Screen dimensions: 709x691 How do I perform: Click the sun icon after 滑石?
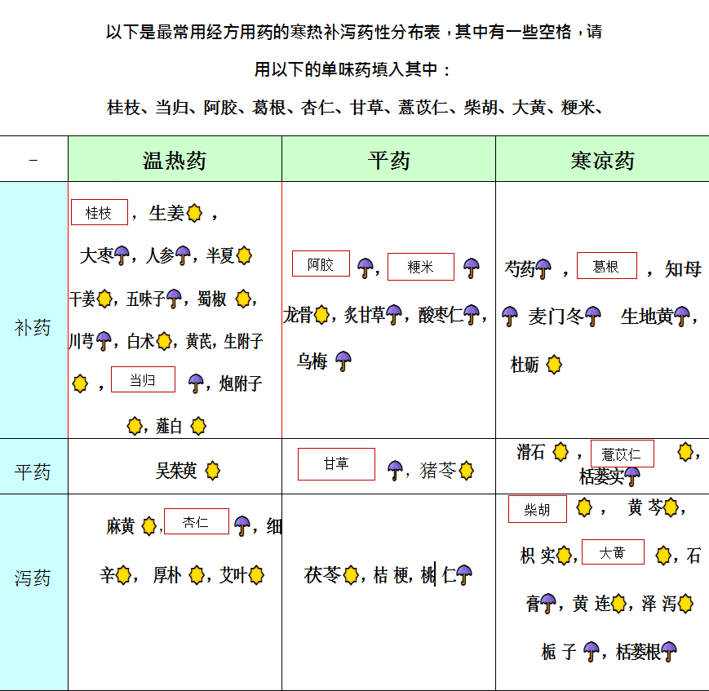[x=561, y=452]
